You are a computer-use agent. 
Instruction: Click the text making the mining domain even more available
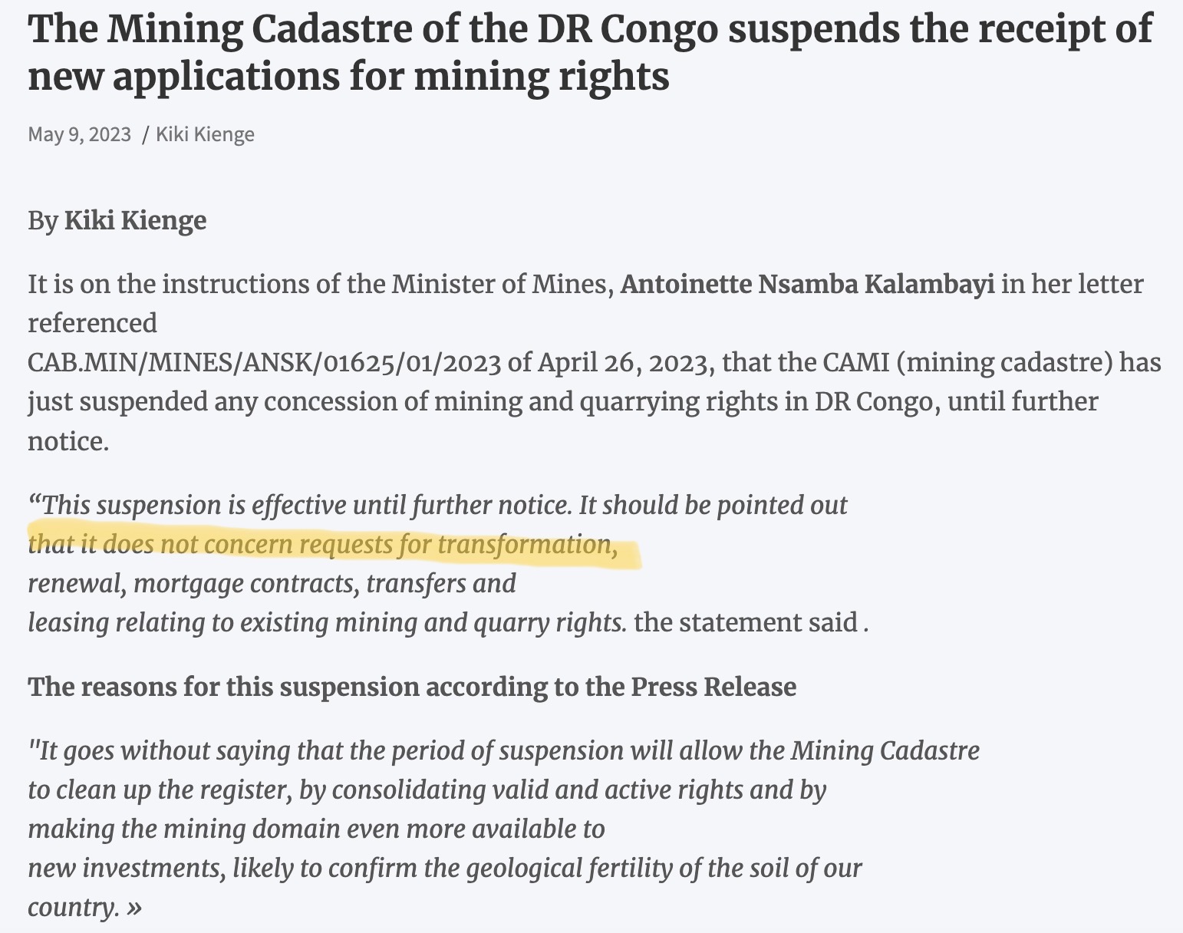[x=316, y=829]
